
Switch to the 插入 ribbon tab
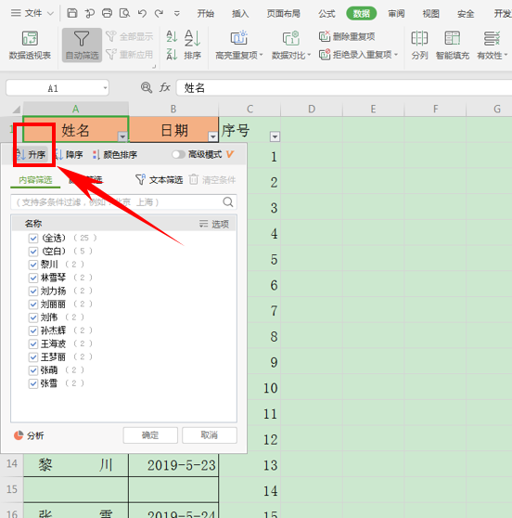click(x=240, y=14)
